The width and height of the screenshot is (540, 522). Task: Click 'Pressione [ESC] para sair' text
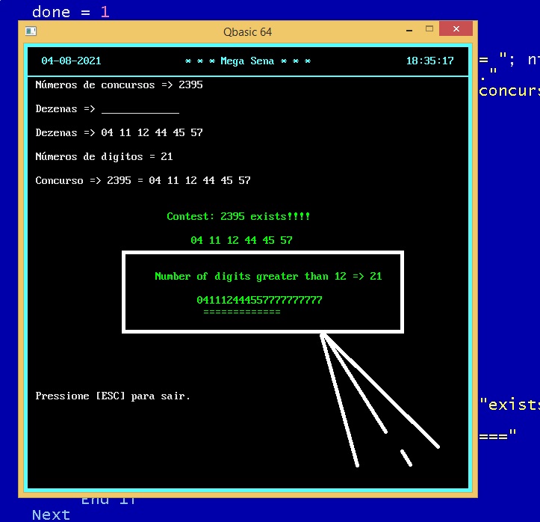coord(113,396)
